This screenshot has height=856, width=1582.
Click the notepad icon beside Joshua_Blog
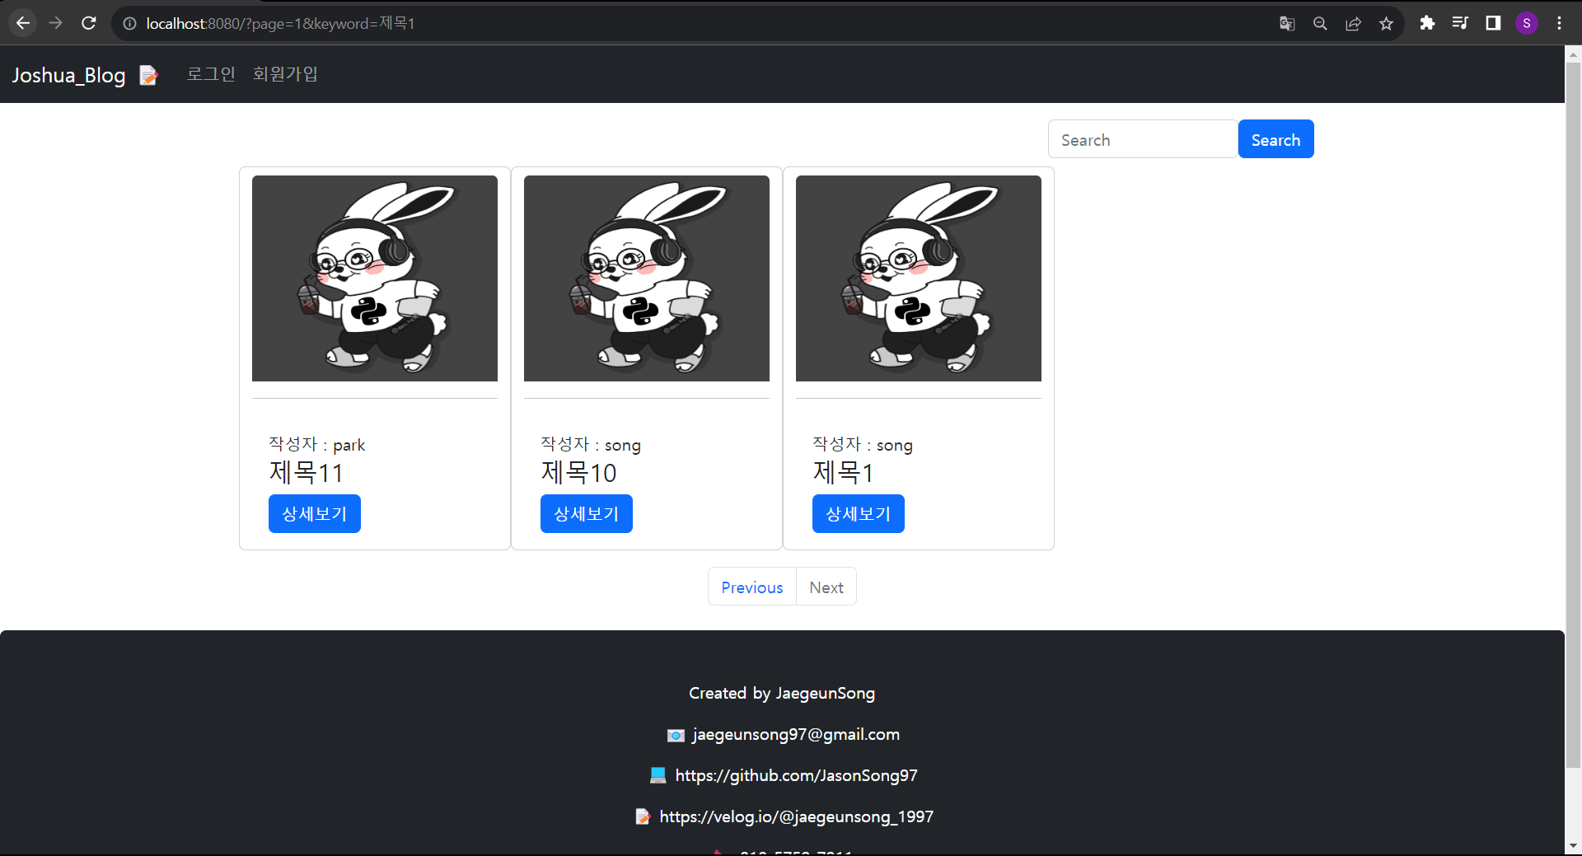(x=148, y=75)
